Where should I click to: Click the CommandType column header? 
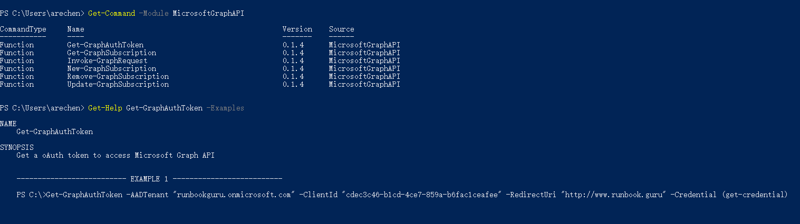coord(23,29)
